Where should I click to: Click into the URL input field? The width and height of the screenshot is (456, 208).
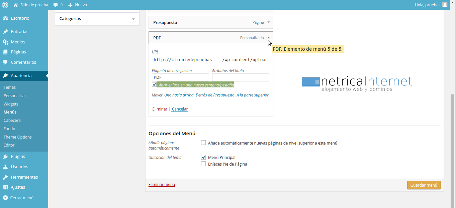210,59
